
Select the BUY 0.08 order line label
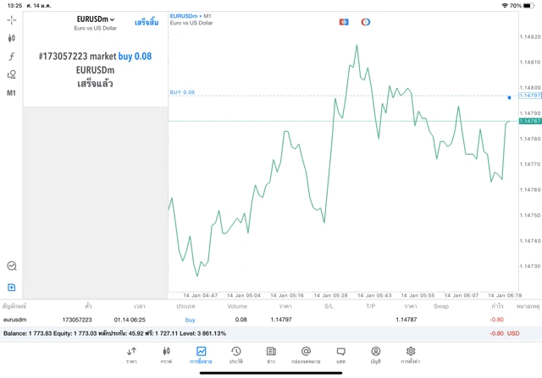[x=182, y=92]
